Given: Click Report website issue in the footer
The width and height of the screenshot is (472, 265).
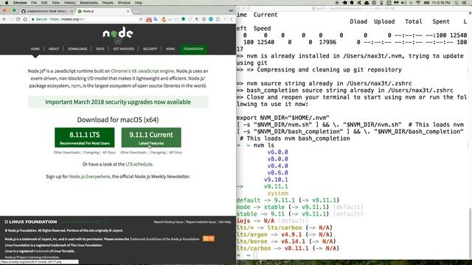Looking at the screenshot, I should [201, 222].
